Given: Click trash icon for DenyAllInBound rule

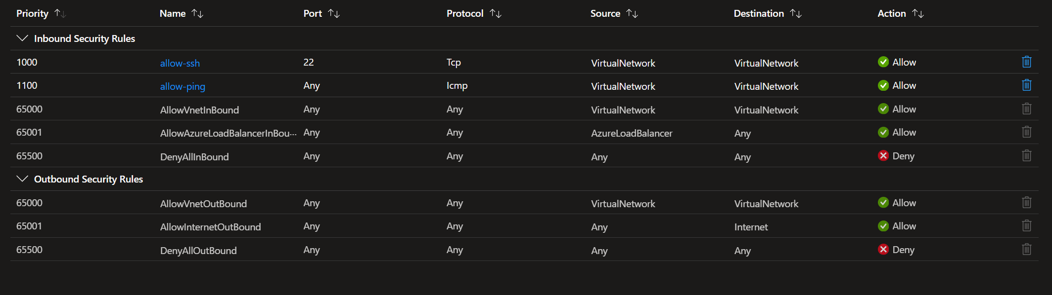Looking at the screenshot, I should pyautogui.click(x=1026, y=156).
